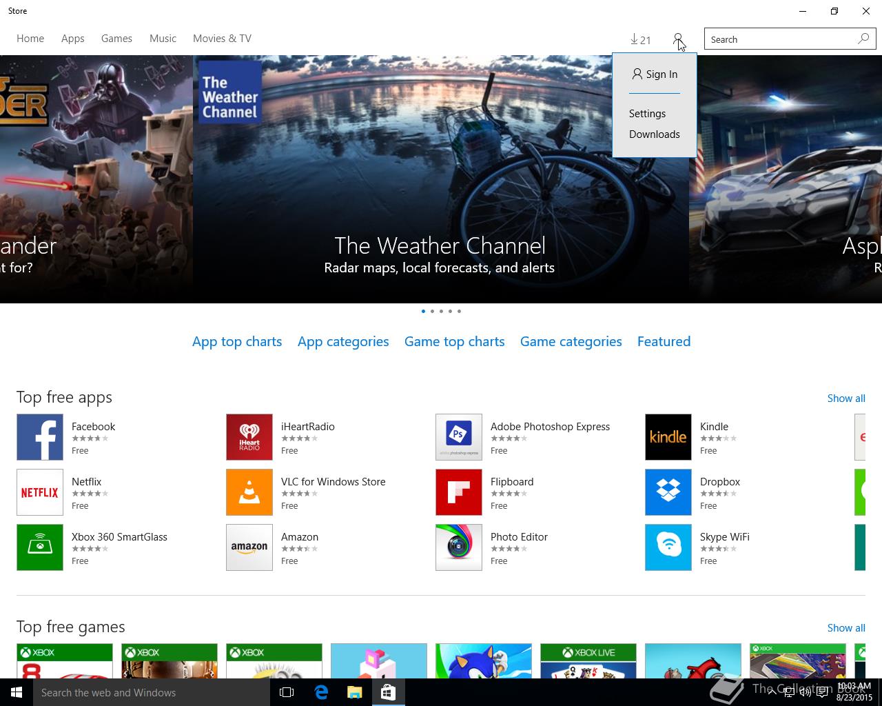Click the user account icon
The image size is (882, 706).
tap(678, 39)
